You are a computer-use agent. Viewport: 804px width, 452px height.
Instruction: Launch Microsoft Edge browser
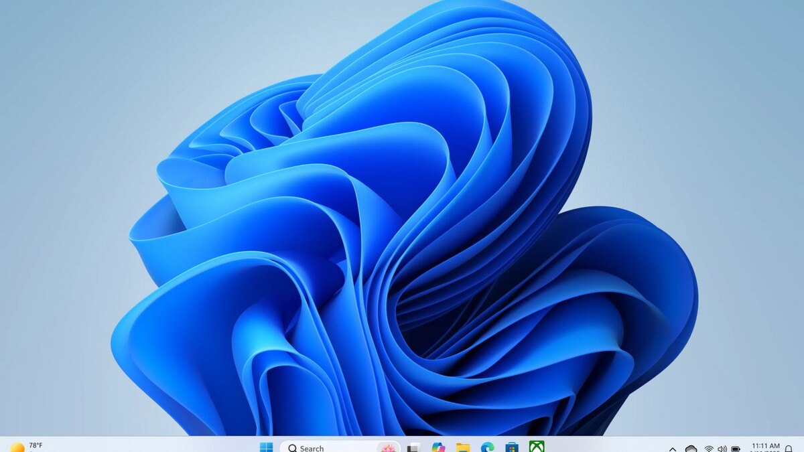487,447
